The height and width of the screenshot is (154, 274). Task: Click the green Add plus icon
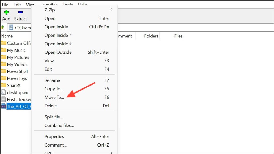[6, 12]
